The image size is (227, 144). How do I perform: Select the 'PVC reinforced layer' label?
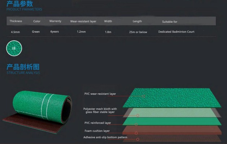tap(97, 122)
